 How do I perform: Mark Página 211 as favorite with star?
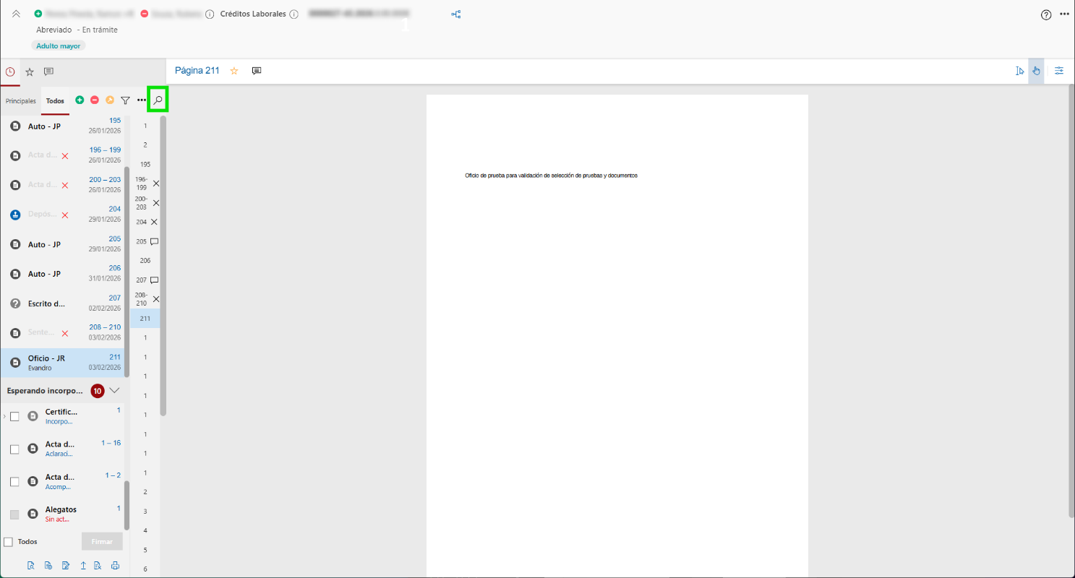234,71
